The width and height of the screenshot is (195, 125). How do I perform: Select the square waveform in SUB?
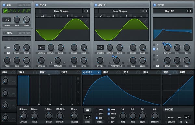tap(24, 11)
